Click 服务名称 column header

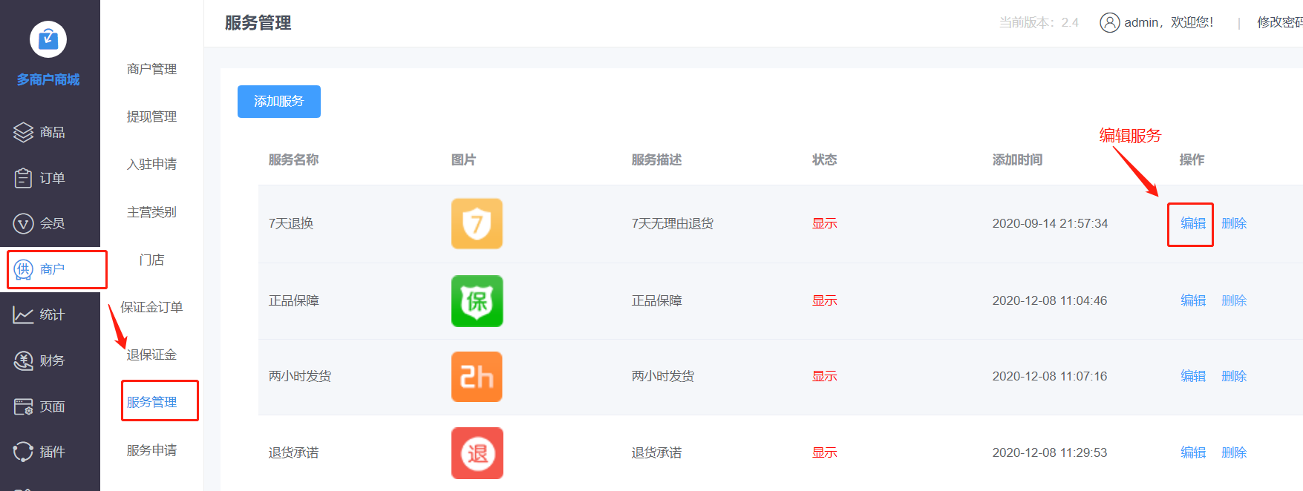293,159
